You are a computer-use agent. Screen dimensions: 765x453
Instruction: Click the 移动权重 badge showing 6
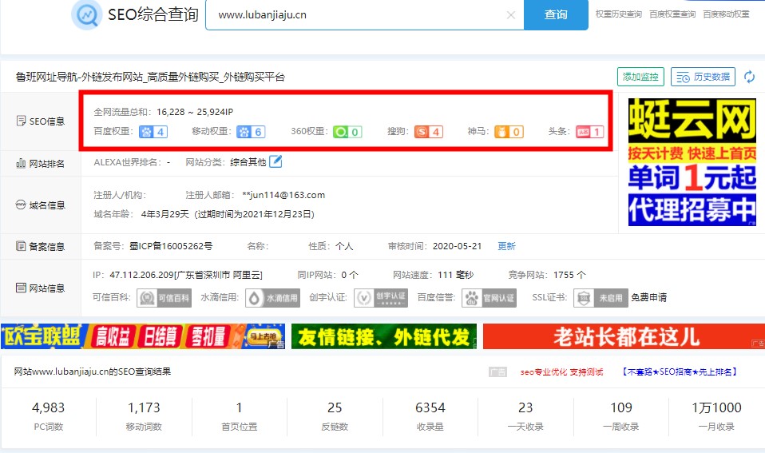[251, 132]
